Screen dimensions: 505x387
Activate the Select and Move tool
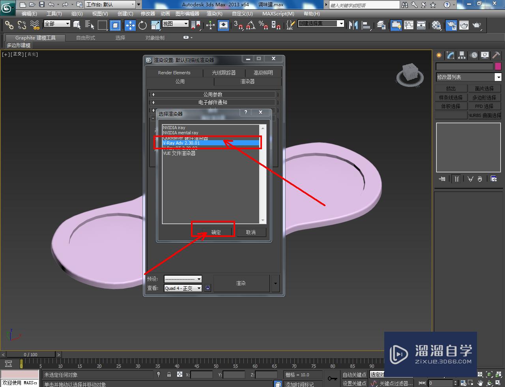tap(130, 25)
